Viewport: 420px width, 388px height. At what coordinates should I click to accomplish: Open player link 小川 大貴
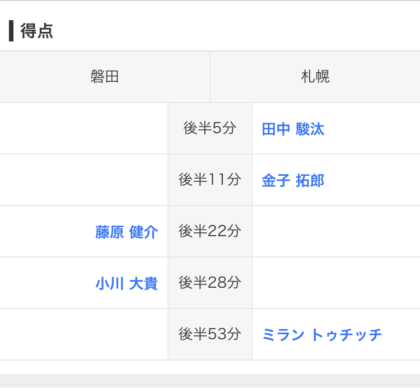[127, 283]
